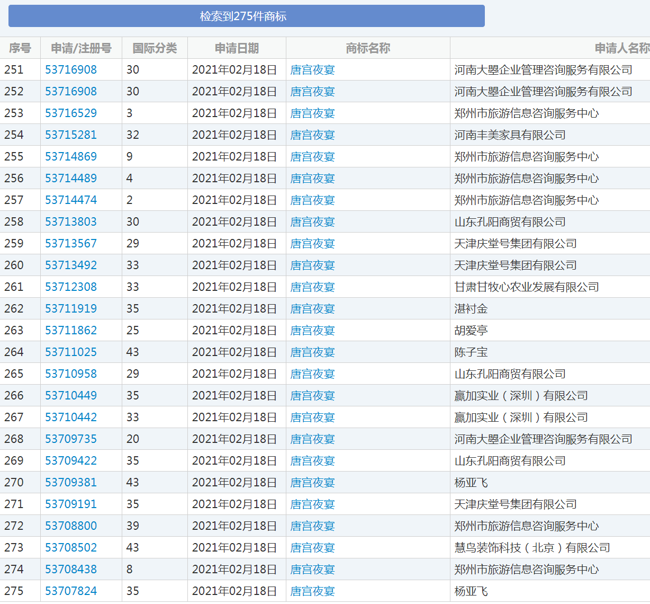The height and width of the screenshot is (604, 650).
Task: Open registration number 53710449
Action: click(x=71, y=395)
